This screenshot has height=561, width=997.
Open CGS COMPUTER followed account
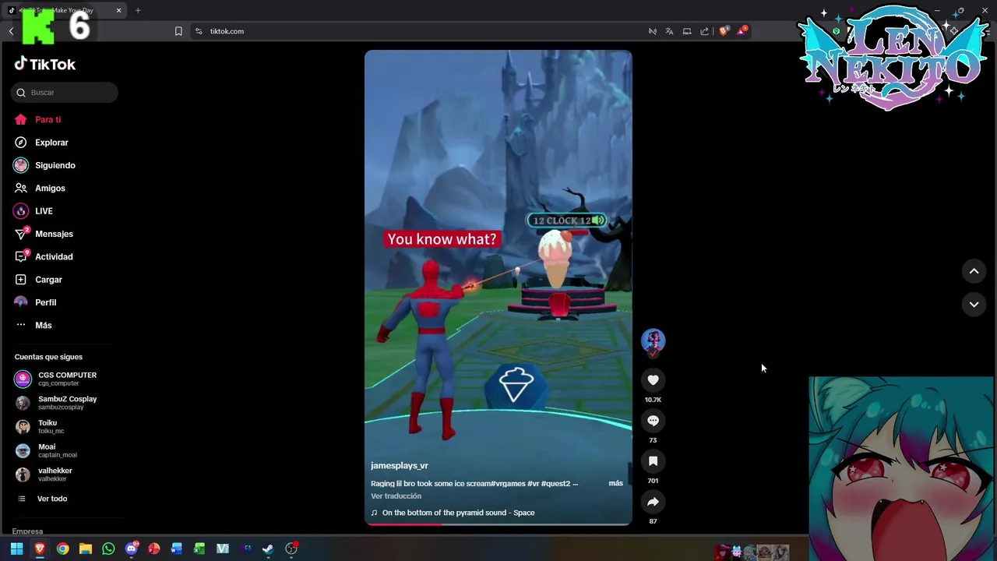(55, 379)
